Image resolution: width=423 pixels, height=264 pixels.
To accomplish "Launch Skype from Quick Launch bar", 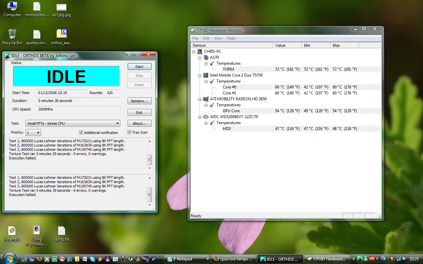I will pos(92,259).
